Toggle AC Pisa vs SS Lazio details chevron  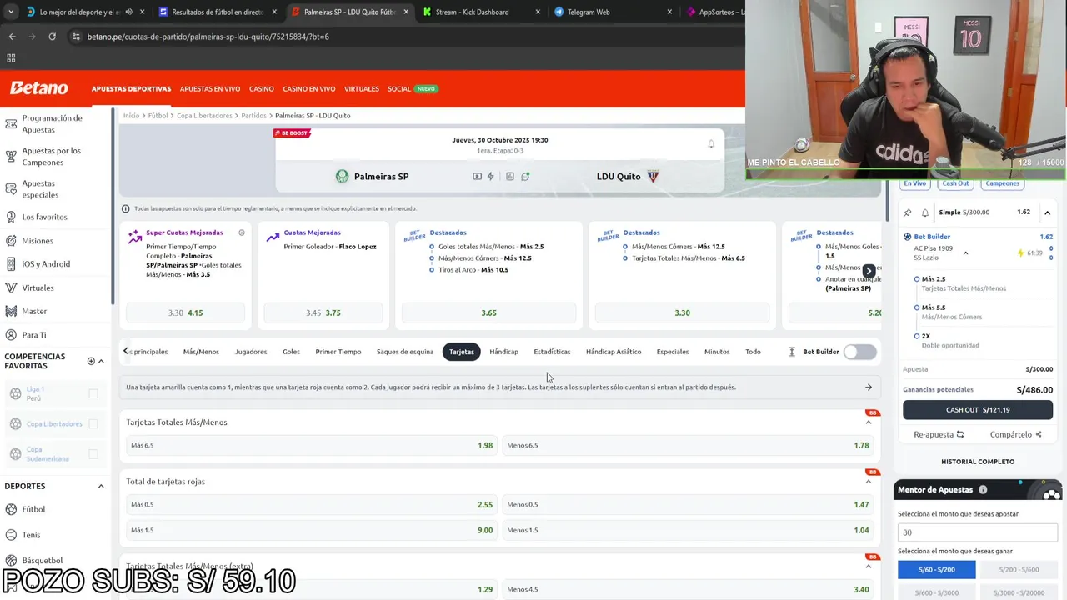(x=965, y=253)
